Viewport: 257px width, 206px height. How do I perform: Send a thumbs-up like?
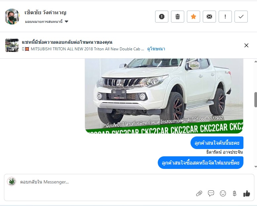[246, 193]
